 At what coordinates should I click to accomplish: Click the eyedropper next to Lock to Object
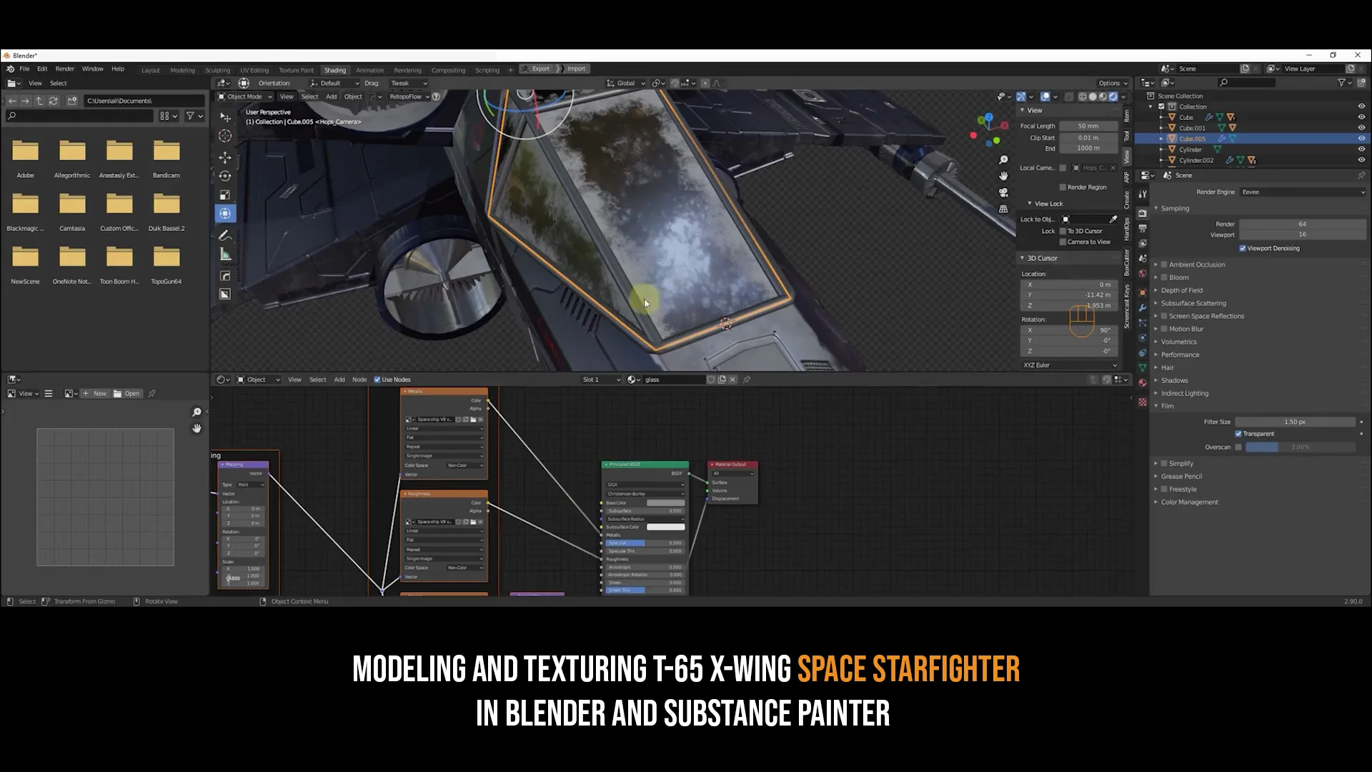tap(1113, 219)
